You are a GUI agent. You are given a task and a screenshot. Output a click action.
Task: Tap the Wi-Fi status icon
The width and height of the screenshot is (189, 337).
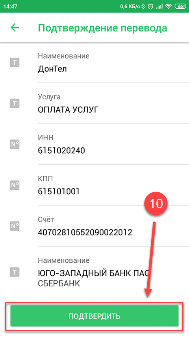(169, 6)
